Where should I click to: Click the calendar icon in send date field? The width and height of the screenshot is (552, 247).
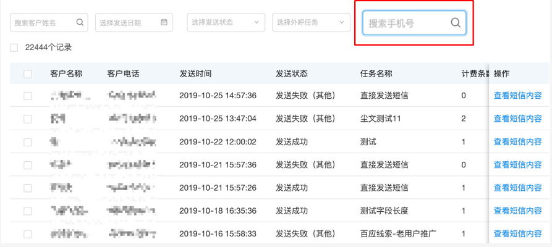click(x=164, y=22)
